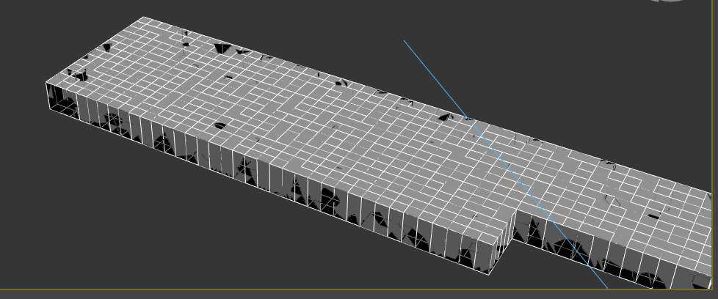Click the black hole on the lower-right top surface
Image resolution: width=718 pixels, height=299 pixels.
click(x=653, y=216)
